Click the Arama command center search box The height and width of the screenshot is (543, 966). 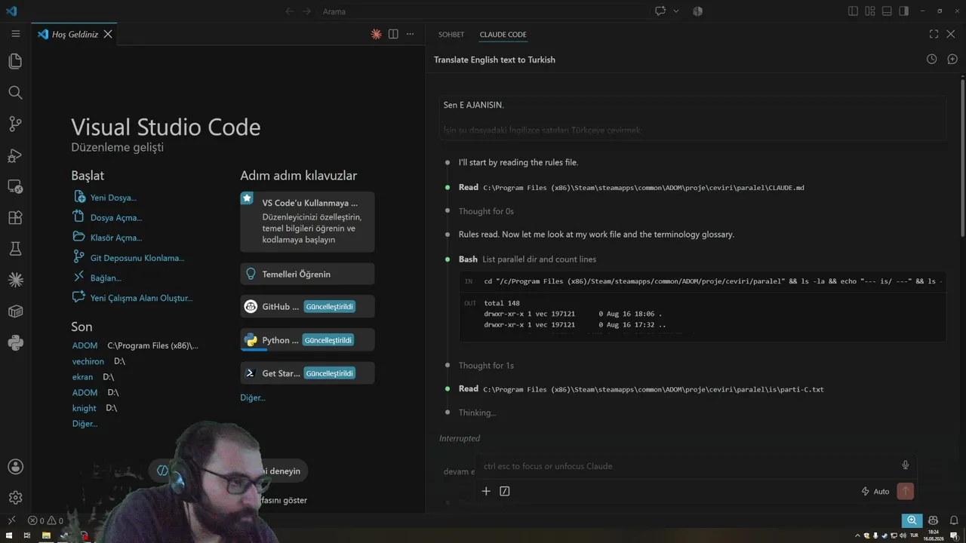[x=483, y=11]
